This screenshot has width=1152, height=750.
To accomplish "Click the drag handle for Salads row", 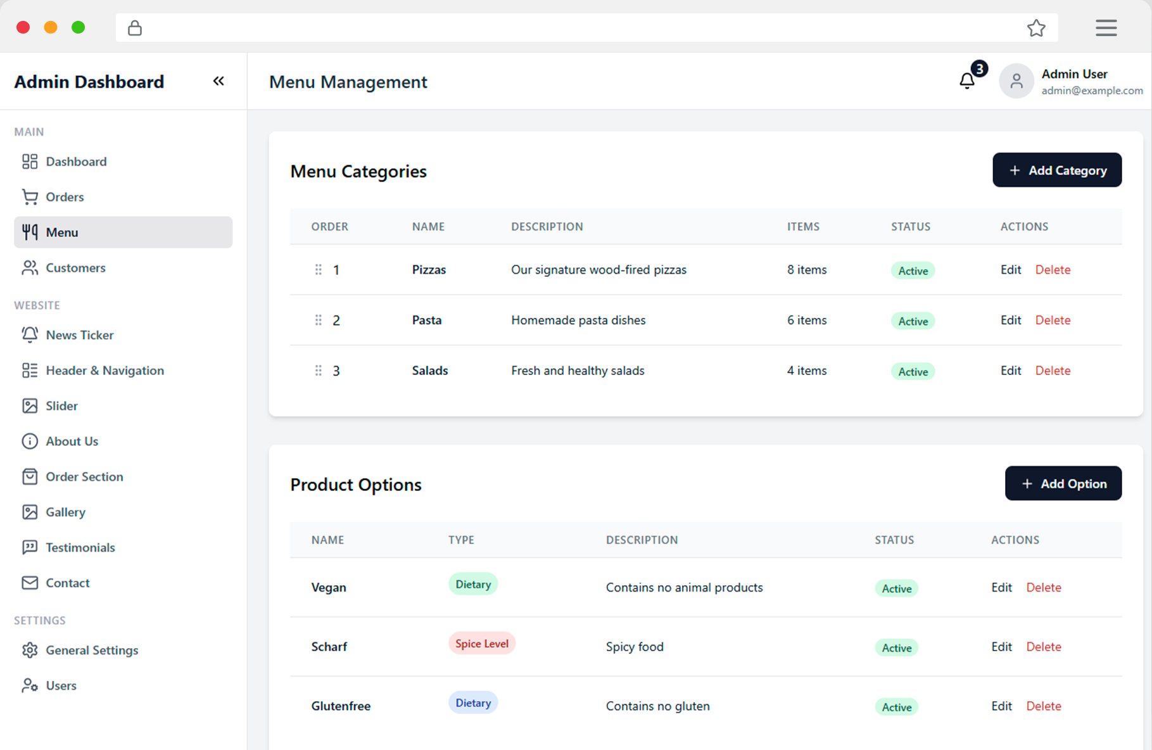I will coord(318,371).
